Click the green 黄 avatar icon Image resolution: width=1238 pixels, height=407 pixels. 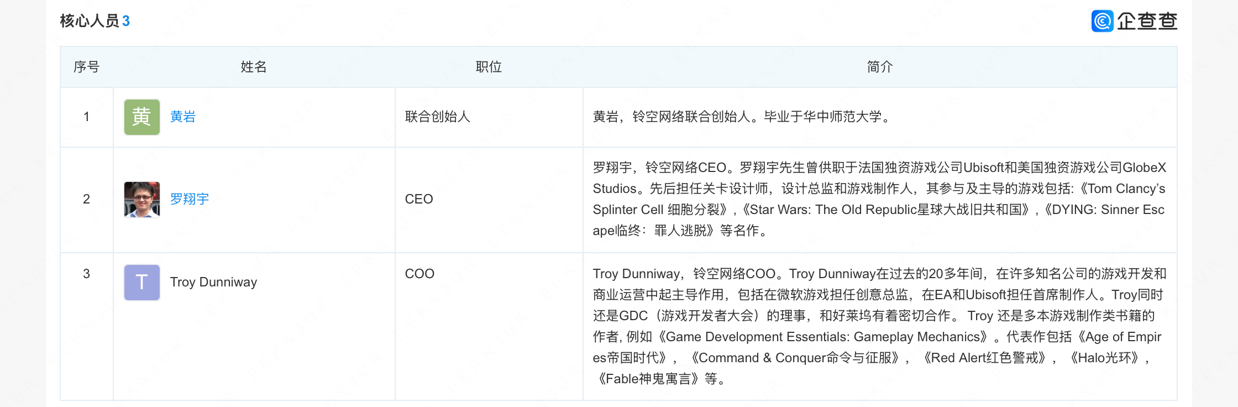(142, 117)
